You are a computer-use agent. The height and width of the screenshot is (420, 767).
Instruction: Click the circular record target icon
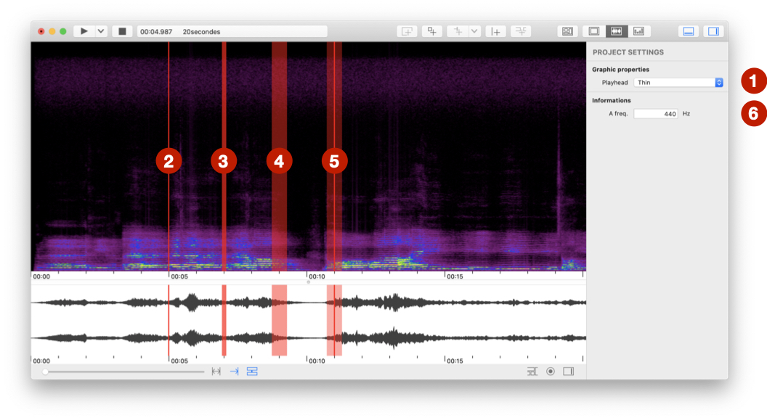coord(551,371)
